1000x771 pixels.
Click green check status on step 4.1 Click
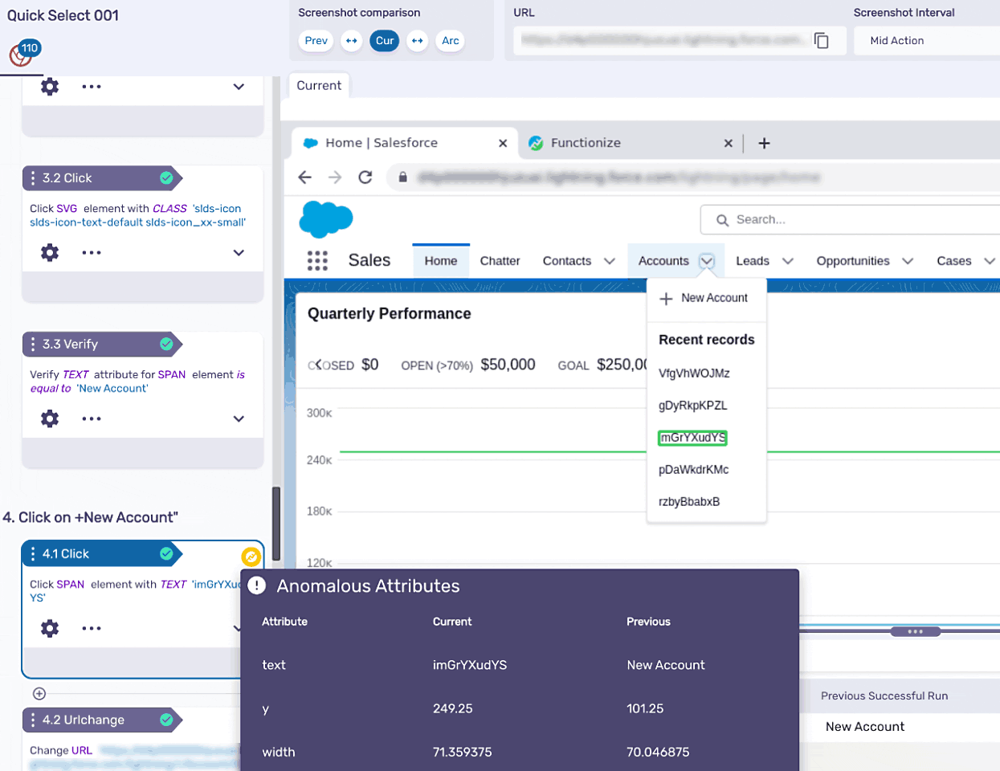coord(166,553)
